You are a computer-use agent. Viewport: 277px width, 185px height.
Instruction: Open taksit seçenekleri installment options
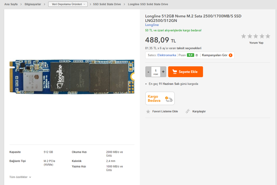pos(189,48)
